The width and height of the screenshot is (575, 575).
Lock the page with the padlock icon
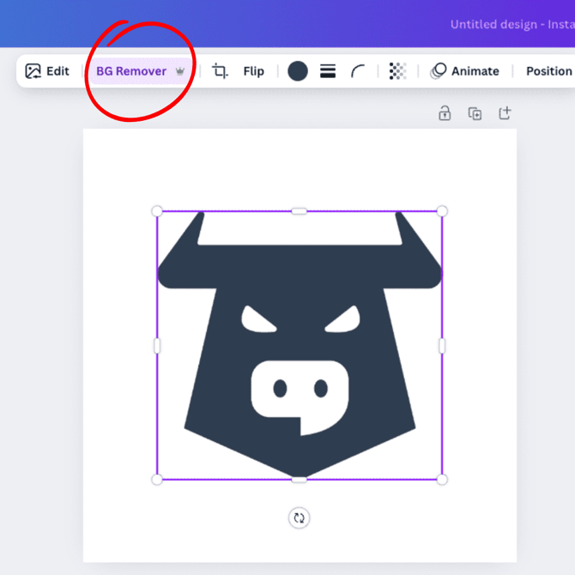(x=445, y=113)
